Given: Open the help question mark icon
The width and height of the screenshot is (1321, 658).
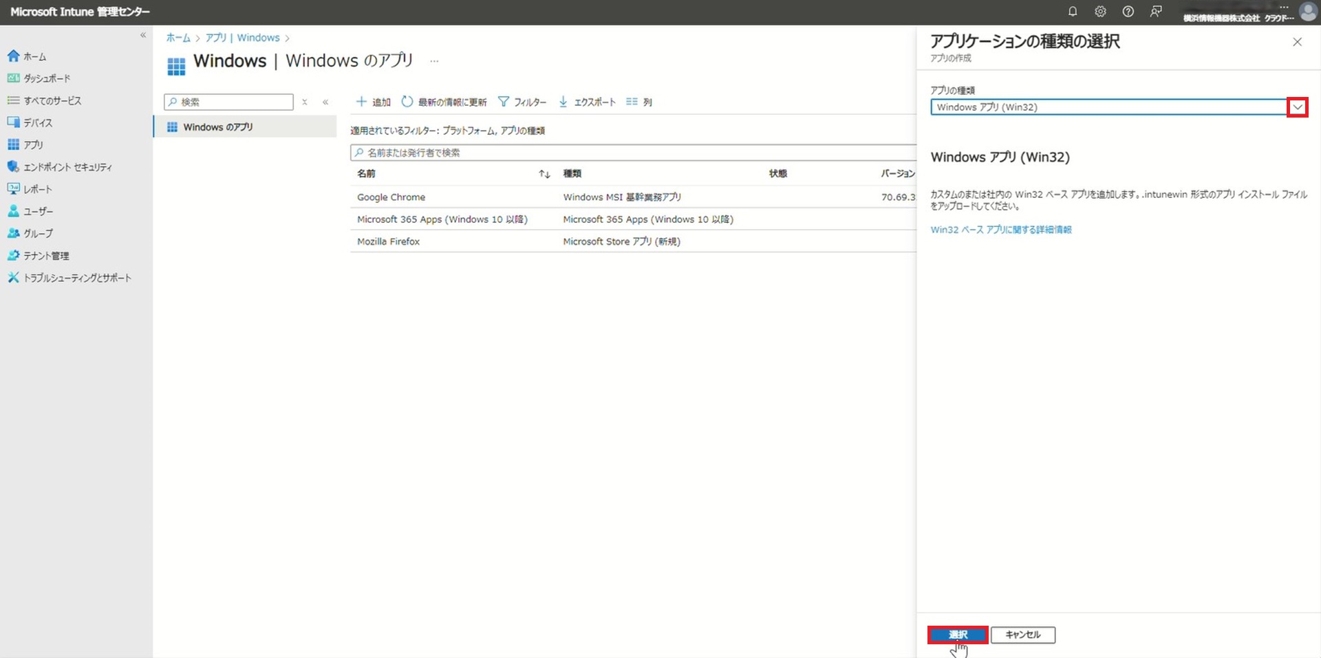Looking at the screenshot, I should (x=1128, y=12).
